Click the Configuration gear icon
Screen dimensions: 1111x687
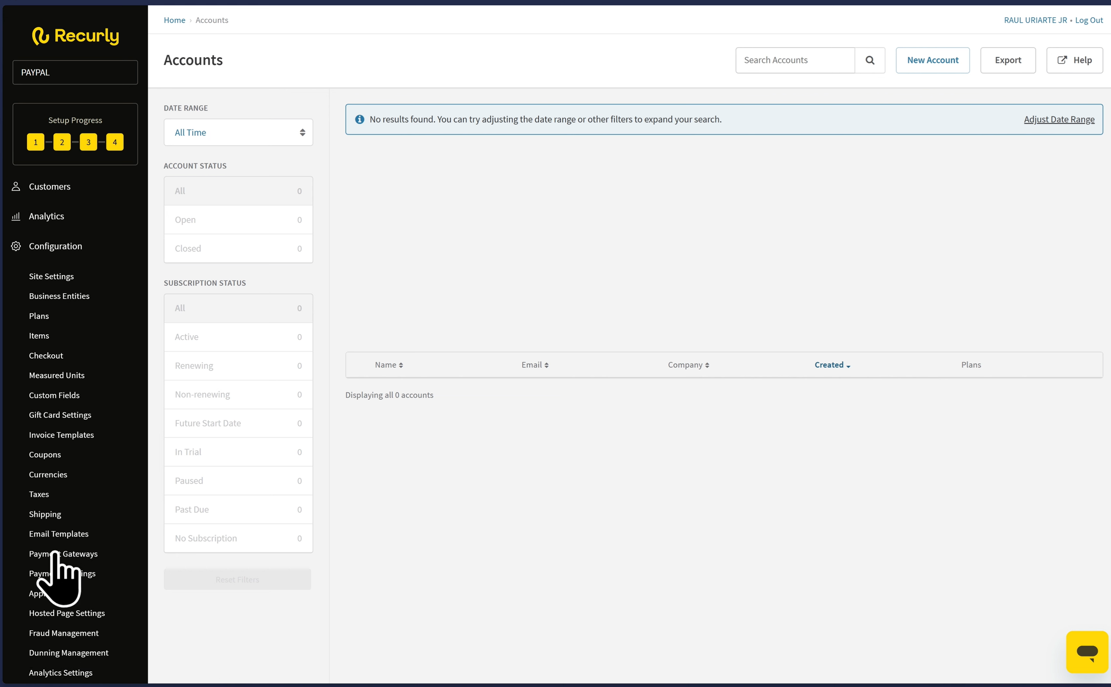tap(16, 246)
